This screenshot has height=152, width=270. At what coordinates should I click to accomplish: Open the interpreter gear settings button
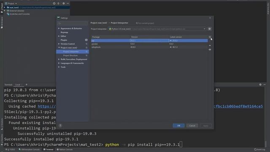[210, 29]
